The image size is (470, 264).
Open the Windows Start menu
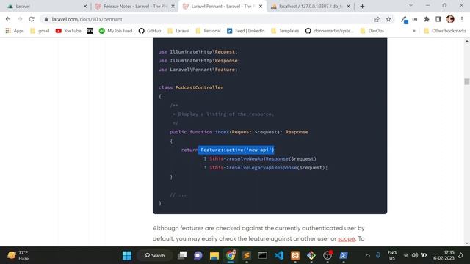[x=127, y=255]
